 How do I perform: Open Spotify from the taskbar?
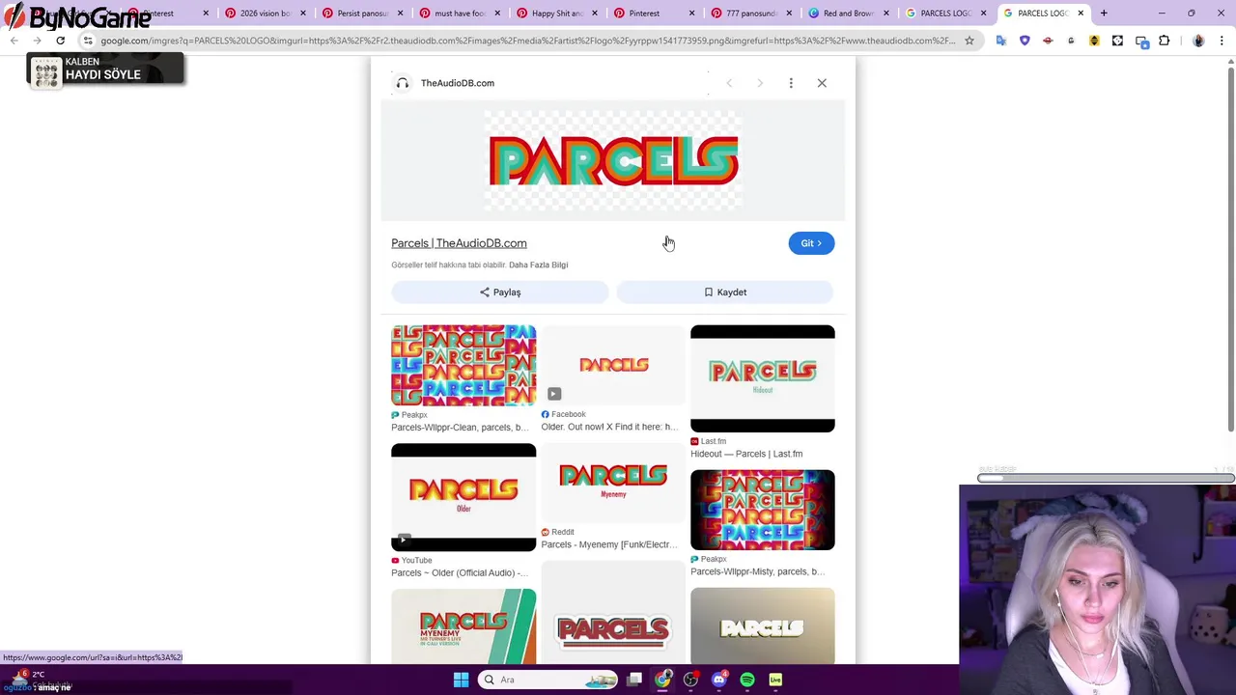pos(747,680)
